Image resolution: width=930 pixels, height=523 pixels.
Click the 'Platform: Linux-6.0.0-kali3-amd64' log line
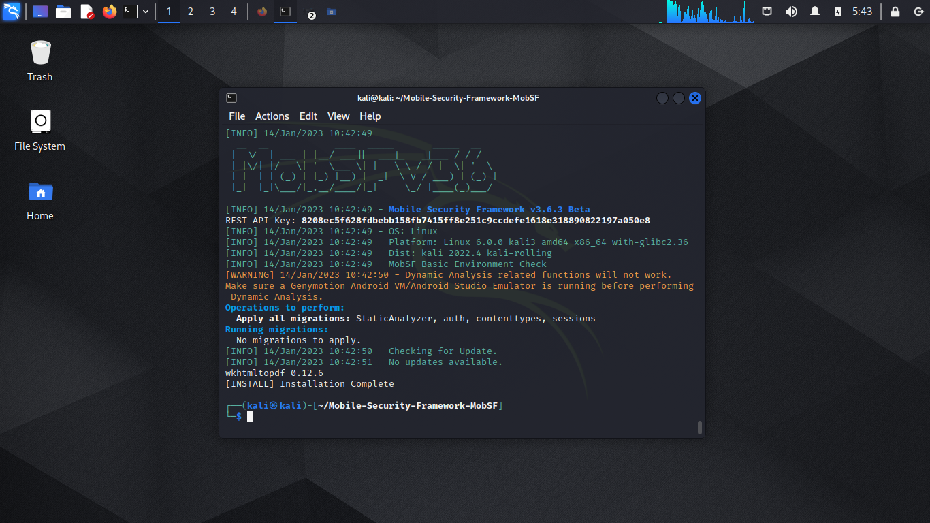pos(457,242)
